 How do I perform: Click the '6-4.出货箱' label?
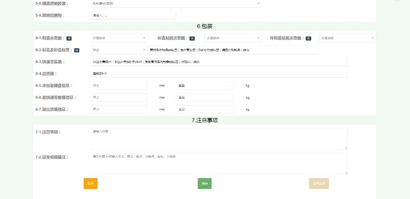pos(46,74)
